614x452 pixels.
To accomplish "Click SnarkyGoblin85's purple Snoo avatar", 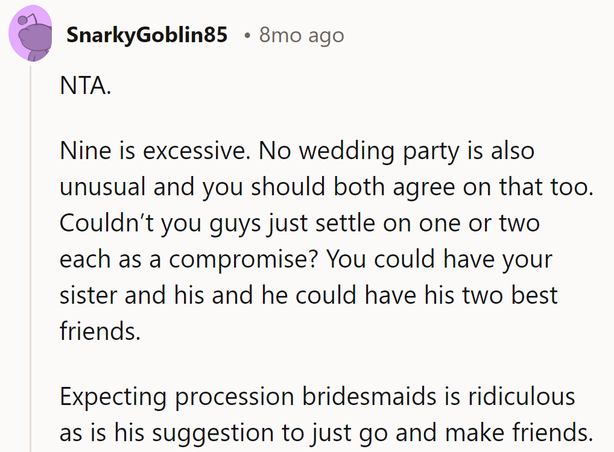I will (x=30, y=34).
